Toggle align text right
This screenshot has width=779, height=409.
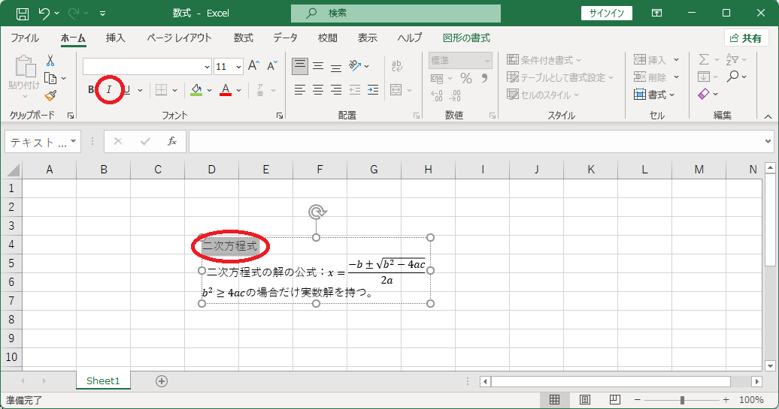point(336,90)
